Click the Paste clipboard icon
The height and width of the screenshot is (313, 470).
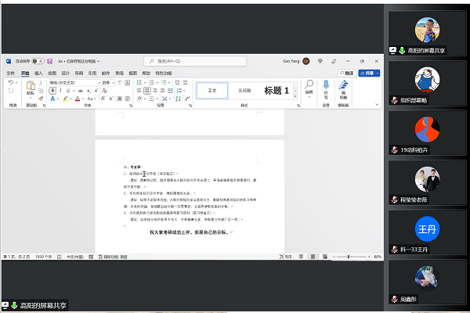coord(31,86)
